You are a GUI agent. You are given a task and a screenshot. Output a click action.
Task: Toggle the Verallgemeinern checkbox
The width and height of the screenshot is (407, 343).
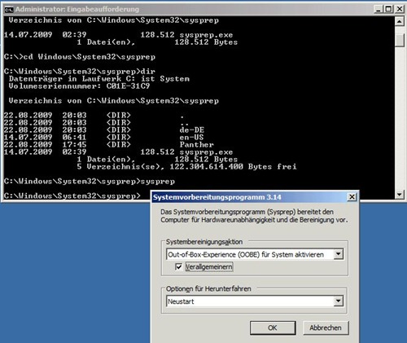click(x=179, y=266)
